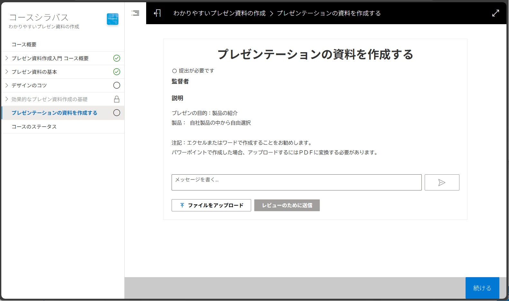Click breadcrumb わかりやすいプレゼン資料の作成
The height and width of the screenshot is (301, 509).
click(x=220, y=13)
